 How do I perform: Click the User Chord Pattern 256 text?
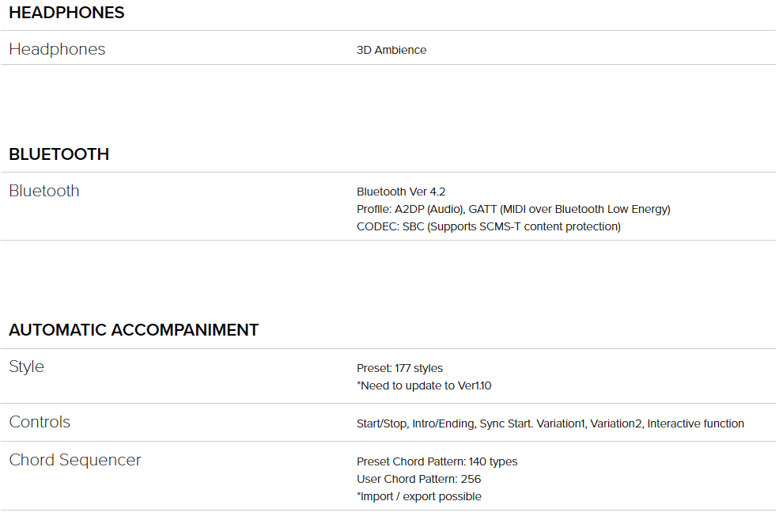(419, 479)
